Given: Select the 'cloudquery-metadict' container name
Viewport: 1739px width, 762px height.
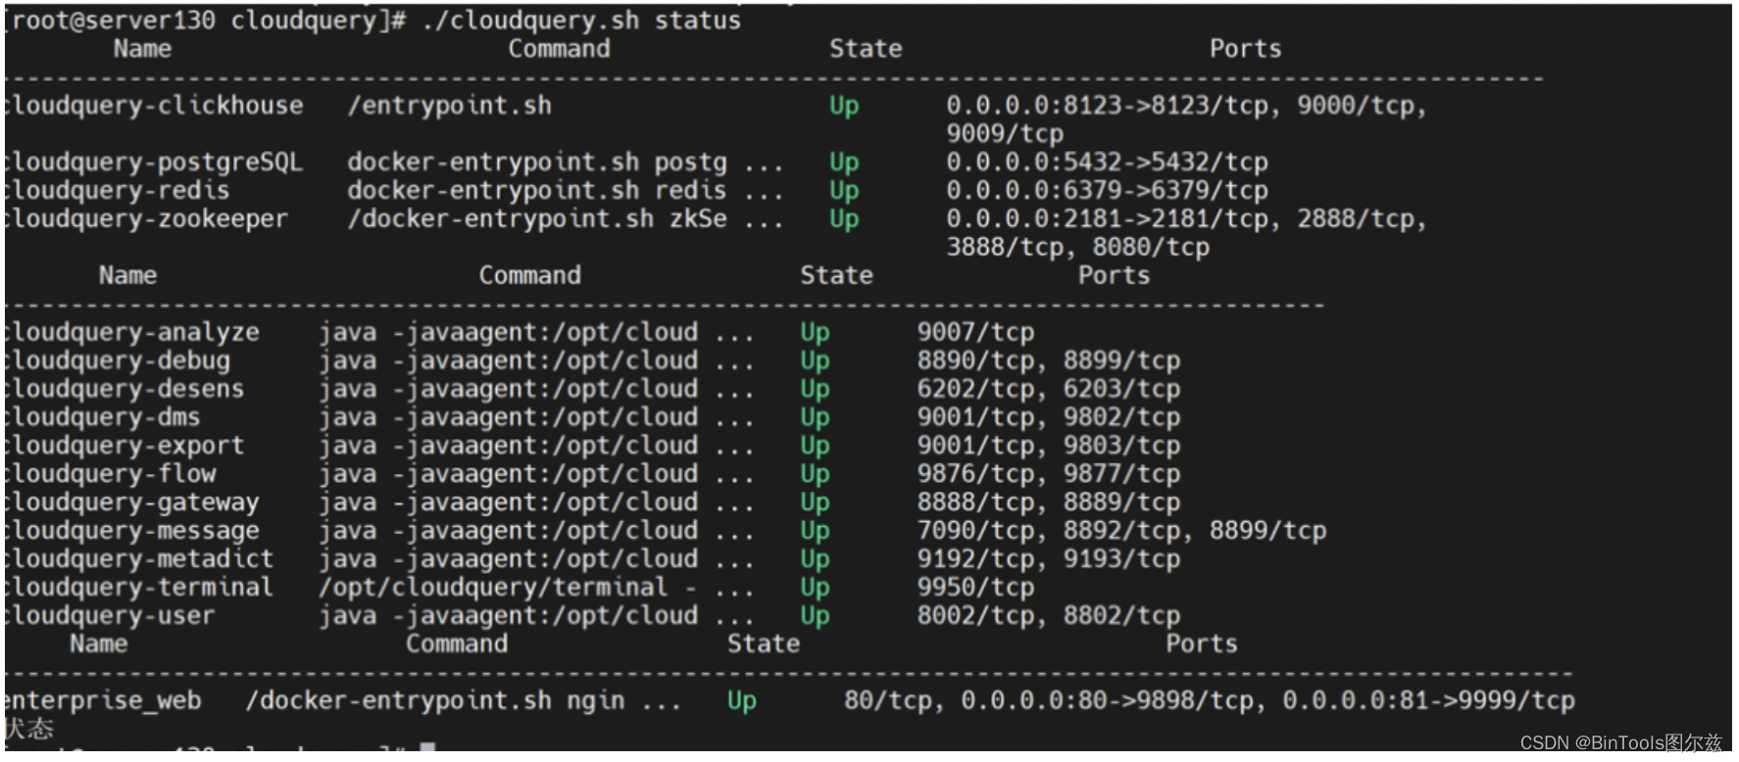Looking at the screenshot, I should coord(139,560).
